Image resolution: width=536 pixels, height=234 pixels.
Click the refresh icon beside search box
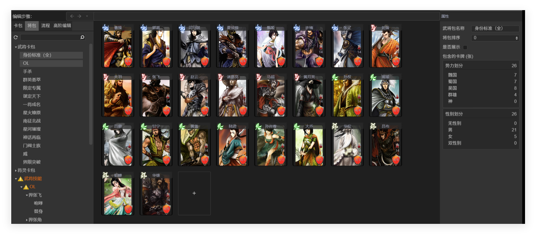pyautogui.click(x=16, y=37)
